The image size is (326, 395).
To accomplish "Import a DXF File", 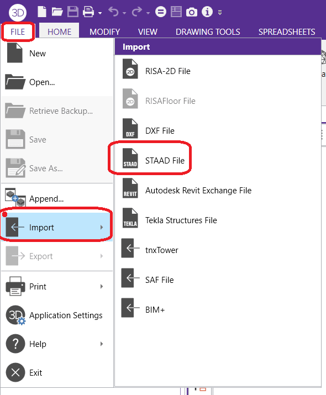I will tap(218, 131).
